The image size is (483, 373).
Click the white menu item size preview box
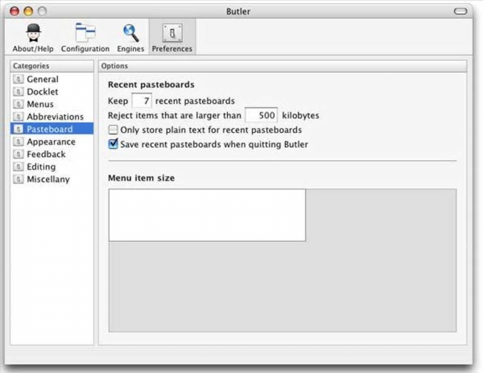coord(207,215)
